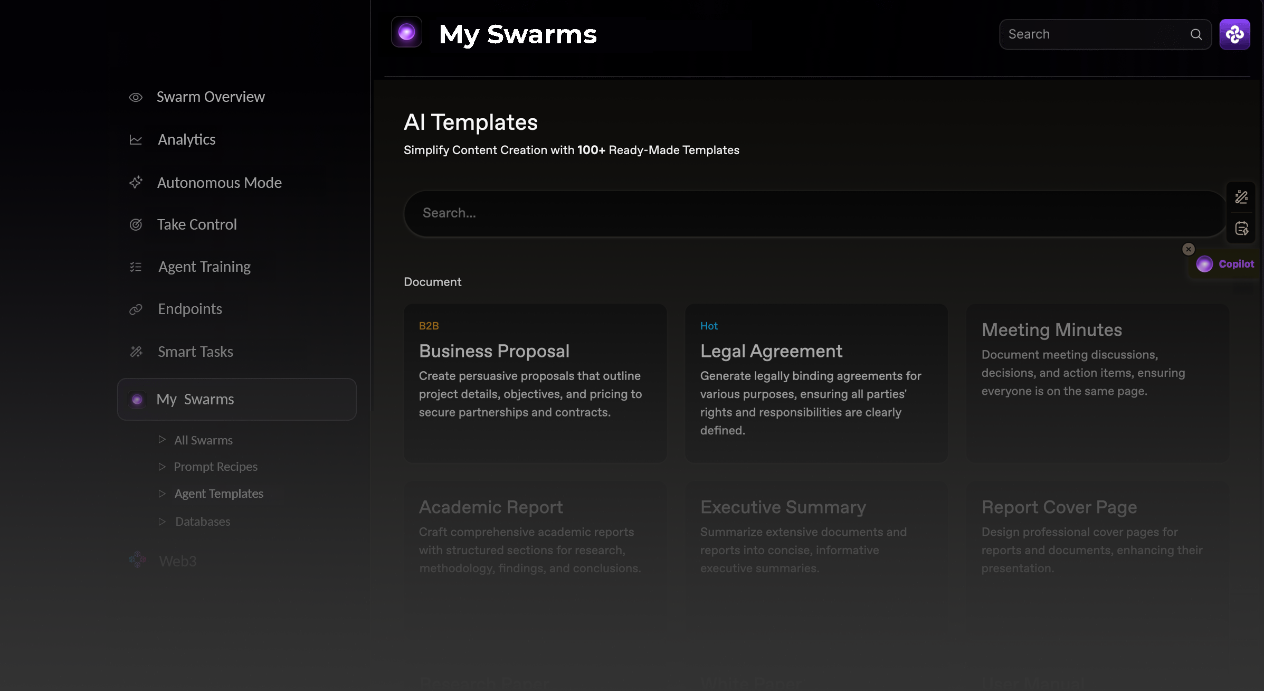Click the Analytics chart icon
This screenshot has width=1264, height=691.
[136, 140]
